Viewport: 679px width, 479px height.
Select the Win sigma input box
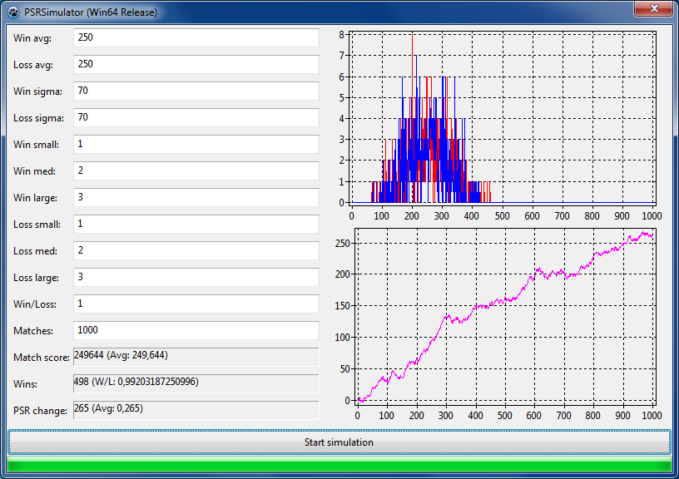(x=196, y=91)
